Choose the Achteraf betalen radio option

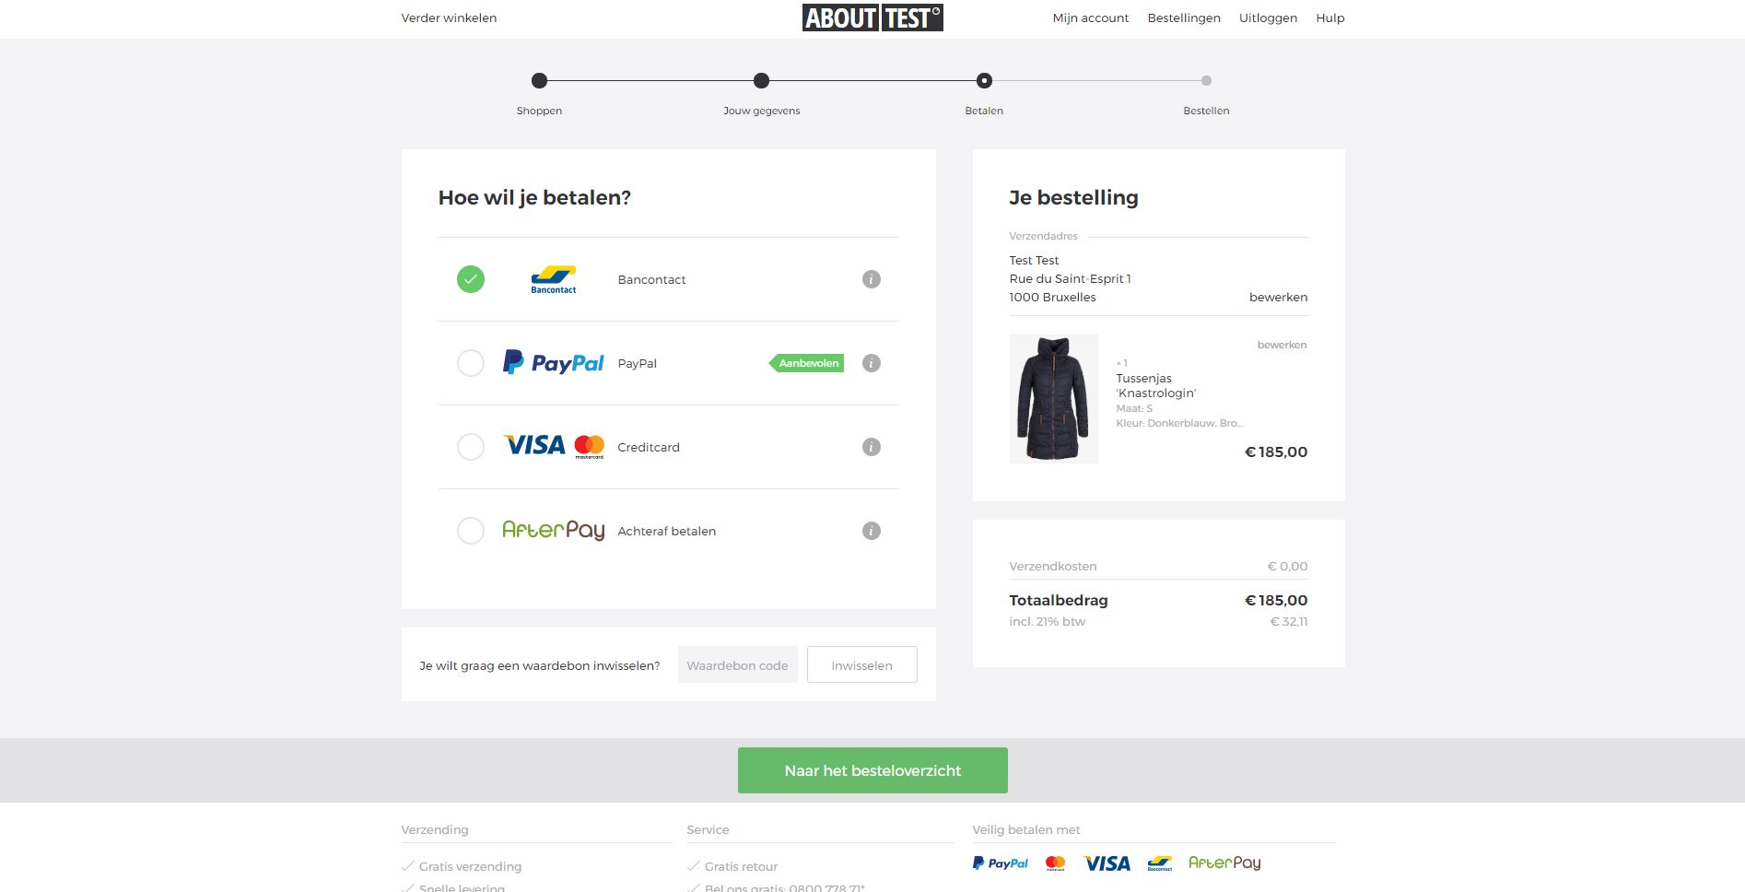coord(471,531)
